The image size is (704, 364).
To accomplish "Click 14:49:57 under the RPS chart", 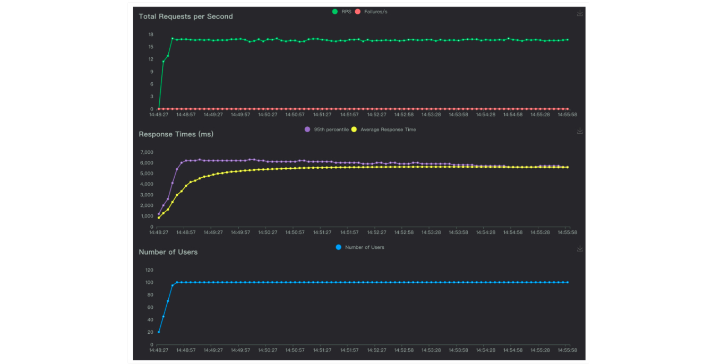I will tap(241, 114).
